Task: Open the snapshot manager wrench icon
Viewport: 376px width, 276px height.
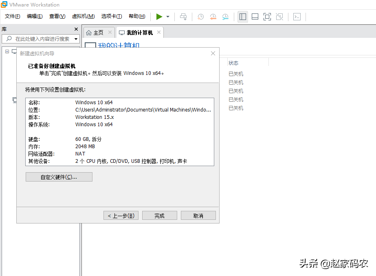Action: [225, 17]
